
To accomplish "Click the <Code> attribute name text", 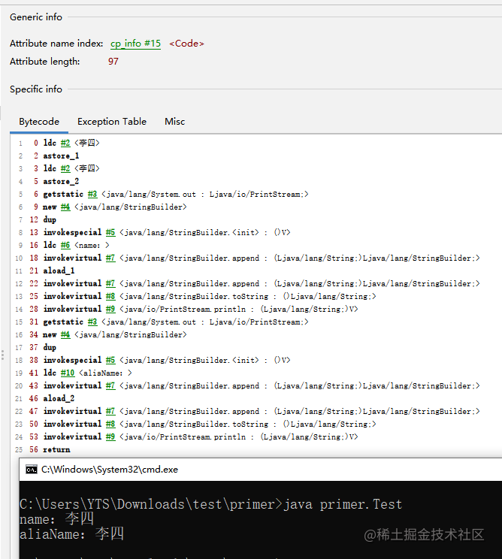I will (186, 44).
